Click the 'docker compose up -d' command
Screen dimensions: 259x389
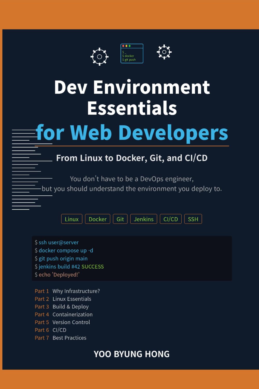click(64, 250)
